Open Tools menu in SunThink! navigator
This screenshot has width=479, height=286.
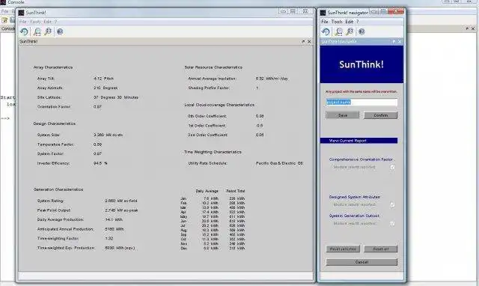tap(337, 22)
